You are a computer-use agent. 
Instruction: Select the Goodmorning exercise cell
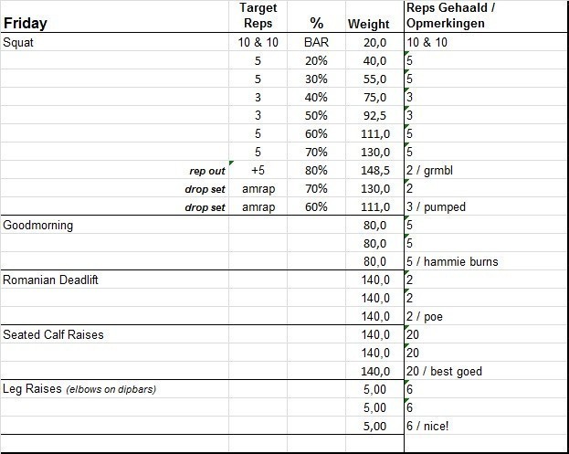pyautogui.click(x=38, y=225)
